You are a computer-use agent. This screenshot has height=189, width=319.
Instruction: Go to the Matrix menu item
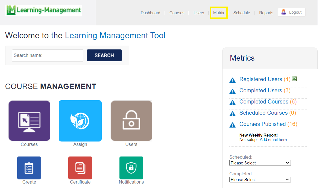[x=219, y=13]
